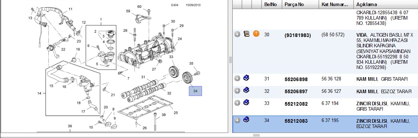Click the blue book icon in row 33
The image size is (418, 138).
point(247,102)
